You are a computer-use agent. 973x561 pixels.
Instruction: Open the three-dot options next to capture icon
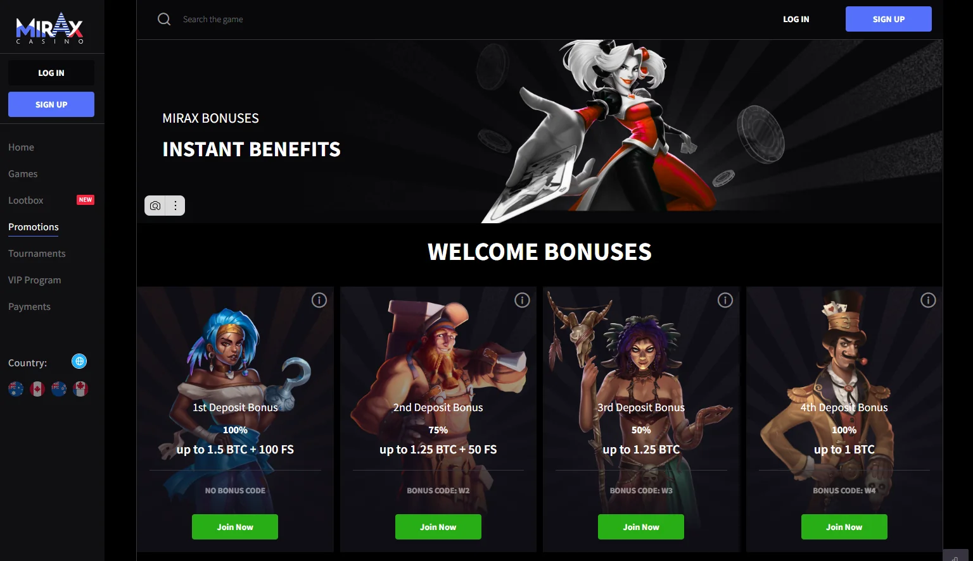[175, 206]
